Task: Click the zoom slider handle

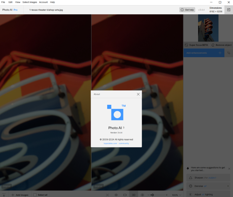Action: point(152,195)
